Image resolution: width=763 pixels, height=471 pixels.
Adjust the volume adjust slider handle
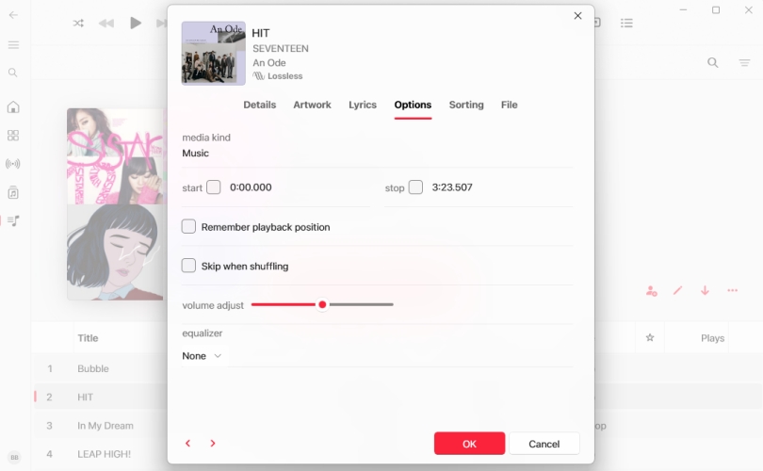click(x=322, y=304)
